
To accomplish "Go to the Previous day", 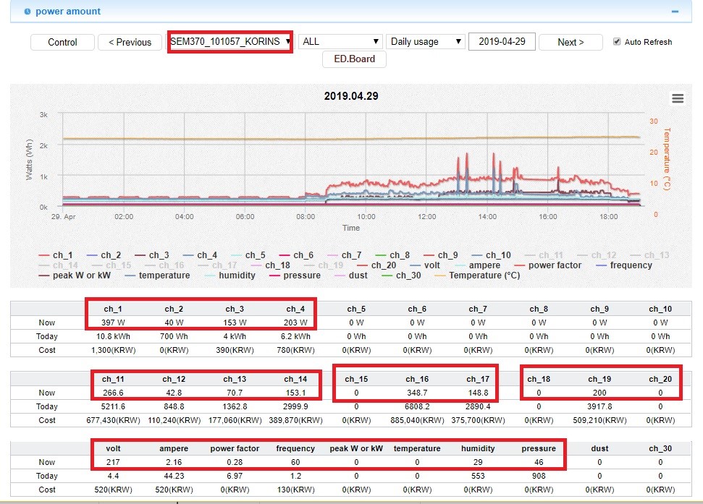I will 130,42.
